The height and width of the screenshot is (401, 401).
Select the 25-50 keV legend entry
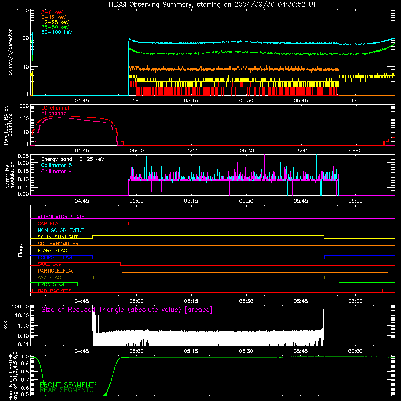(x=55, y=27)
